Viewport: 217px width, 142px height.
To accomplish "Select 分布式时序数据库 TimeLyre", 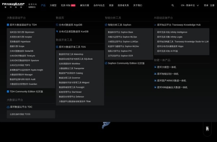I will 22,56.
